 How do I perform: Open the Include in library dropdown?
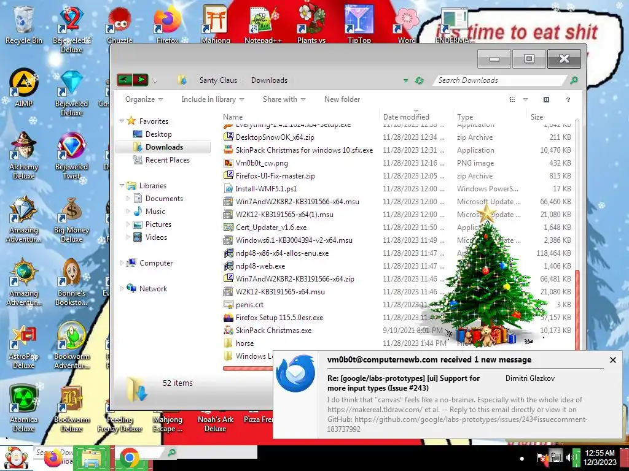point(213,99)
